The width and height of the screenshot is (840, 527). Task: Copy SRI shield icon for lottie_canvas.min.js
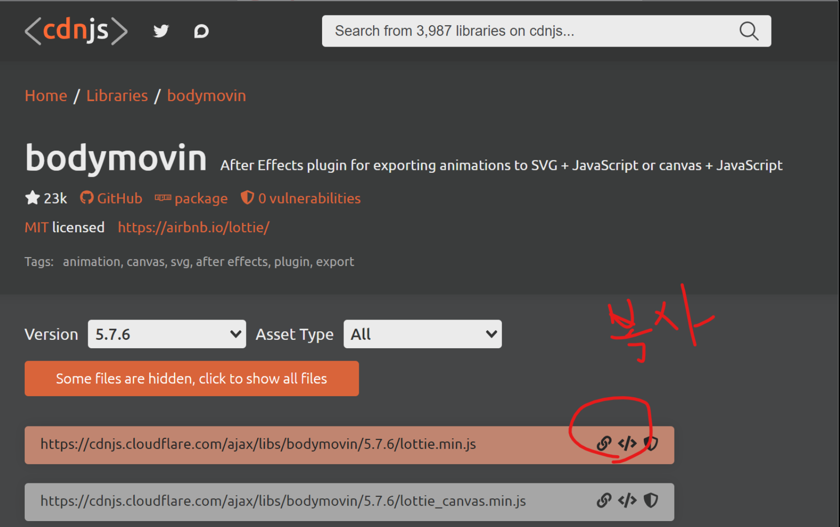click(651, 500)
